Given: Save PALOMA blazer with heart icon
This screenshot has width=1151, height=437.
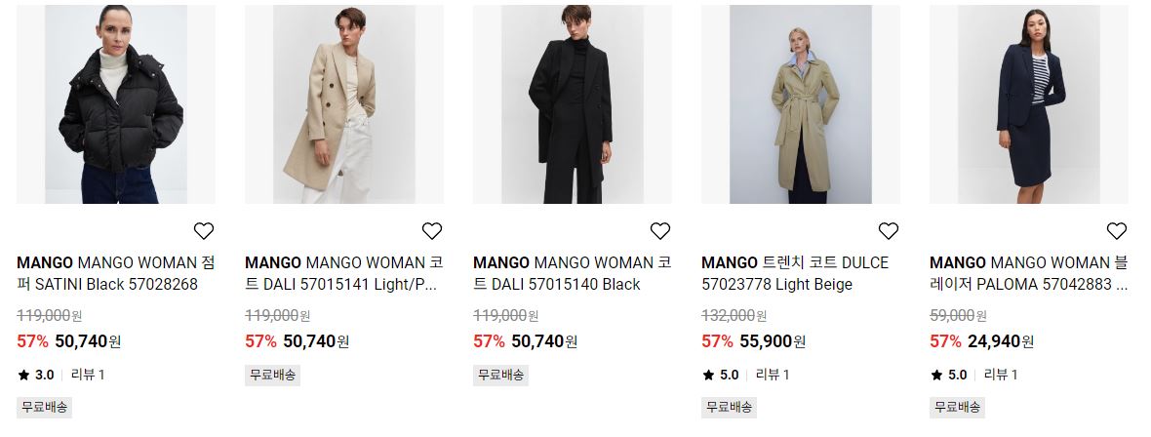Looking at the screenshot, I should pyautogui.click(x=1117, y=230).
